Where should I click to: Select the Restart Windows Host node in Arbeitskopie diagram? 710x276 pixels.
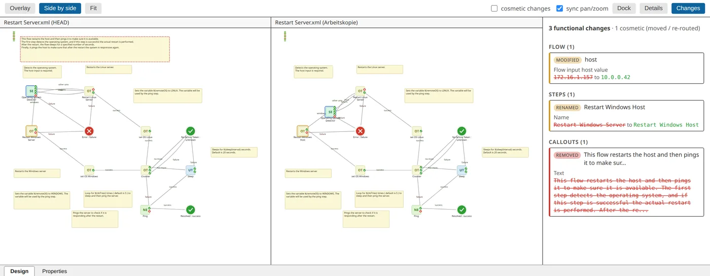point(303,131)
